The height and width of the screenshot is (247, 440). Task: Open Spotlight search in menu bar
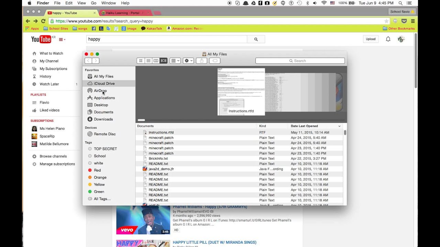(x=400, y=3)
